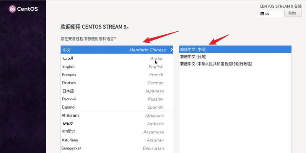Select Русский Russian language row
The width and height of the screenshot is (306, 153).
pos(117,99)
